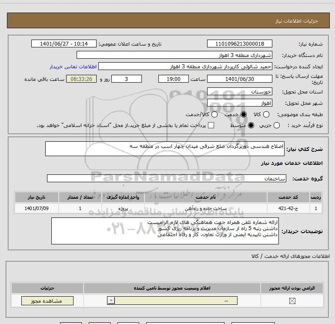Click the مشاهده مجوز button
Viewport: 335px width, 324px height.
pos(47,301)
